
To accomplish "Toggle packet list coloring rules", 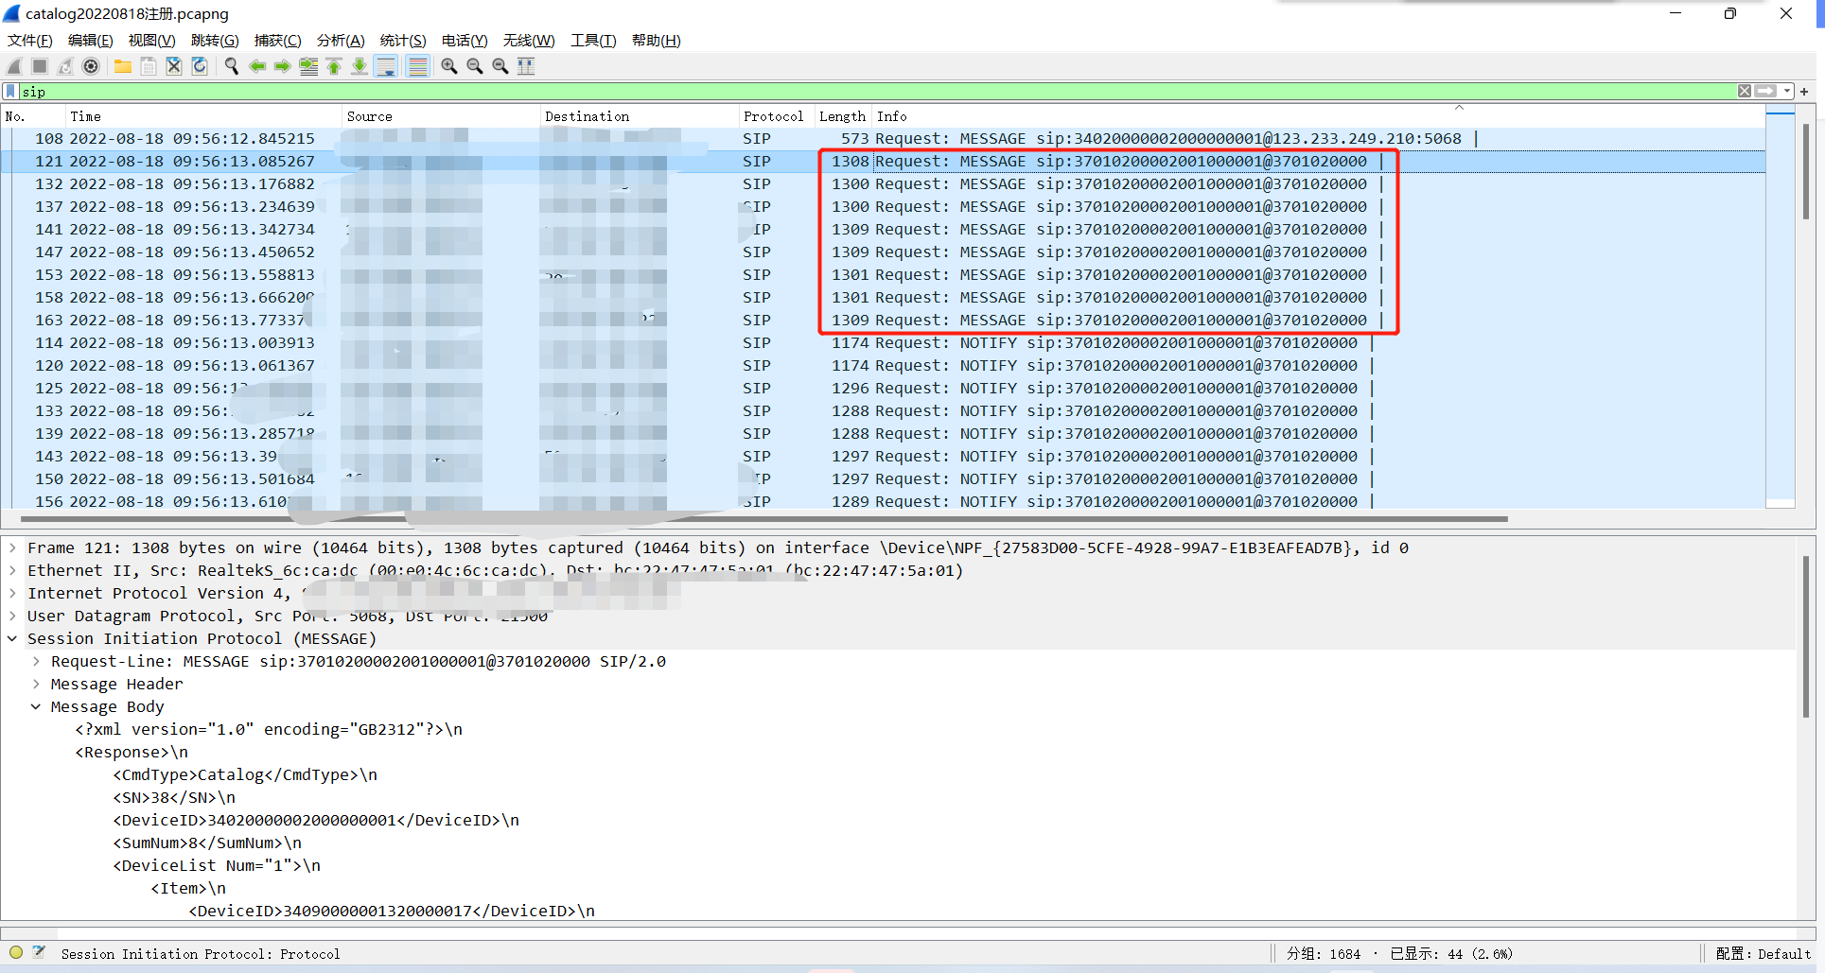I will click(417, 66).
